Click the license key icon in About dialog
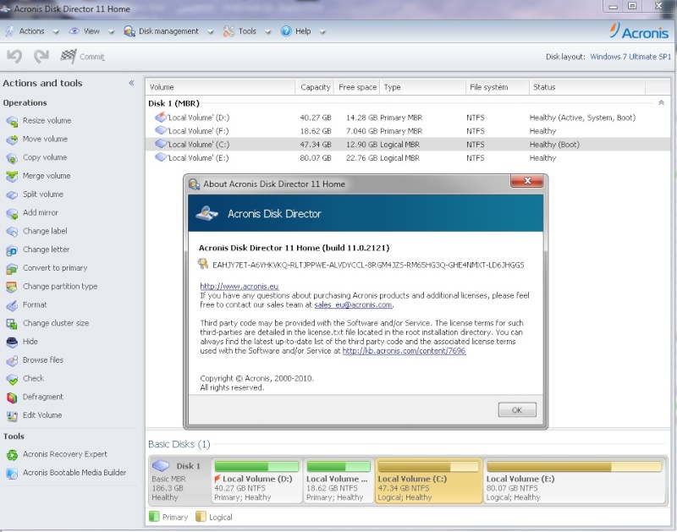 (203, 264)
